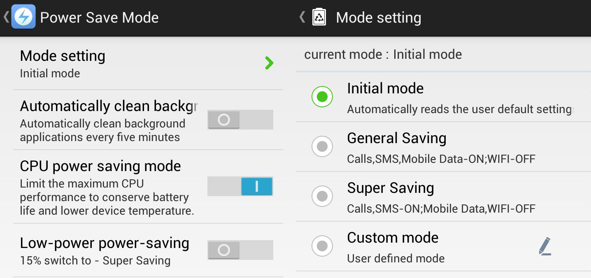The height and width of the screenshot is (278, 591).
Task: Choose the General Saving radio button
Action: click(322, 146)
